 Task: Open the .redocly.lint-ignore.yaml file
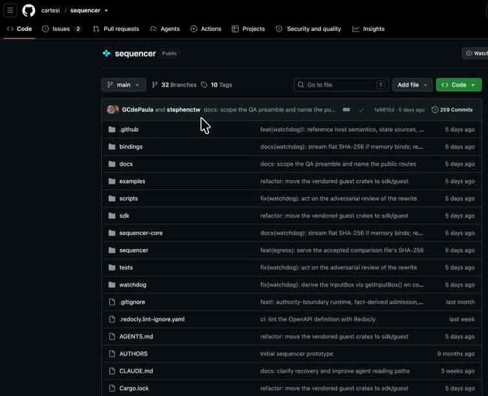pyautogui.click(x=152, y=319)
